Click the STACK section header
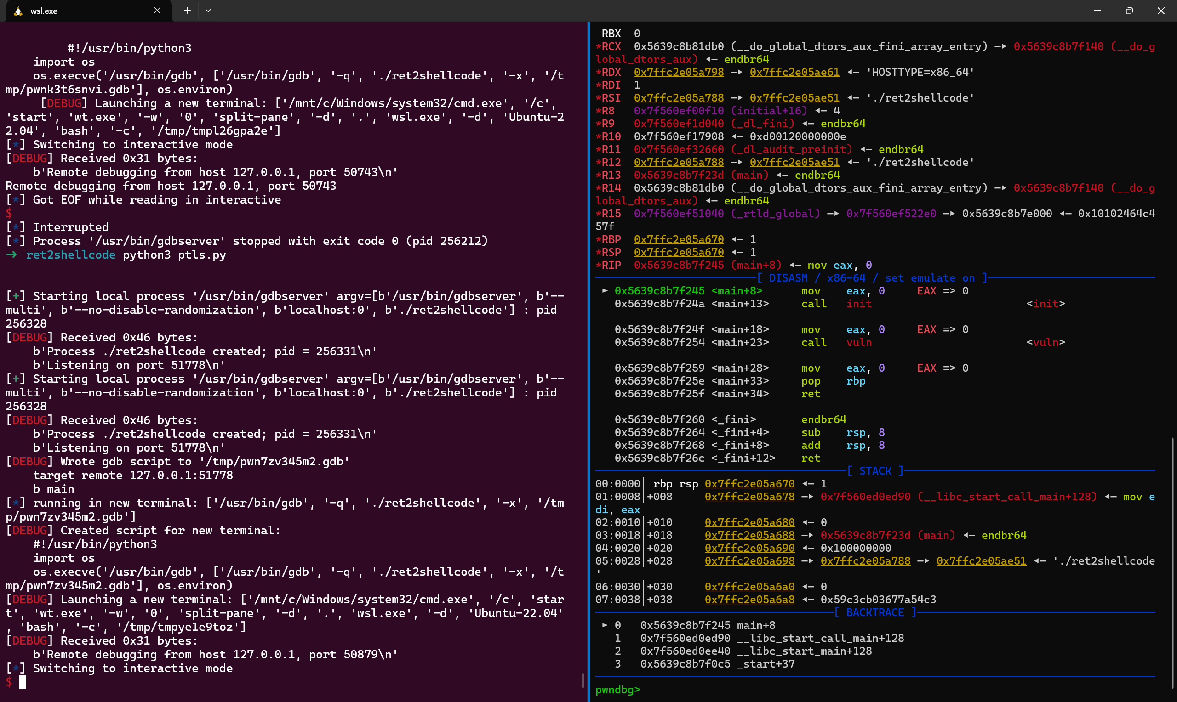 coord(874,471)
